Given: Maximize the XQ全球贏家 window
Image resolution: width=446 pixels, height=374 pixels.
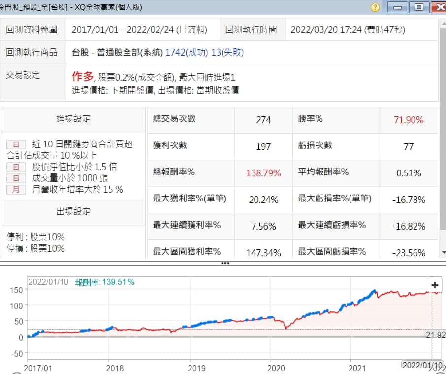Looking at the screenshot, I should tap(419, 7).
